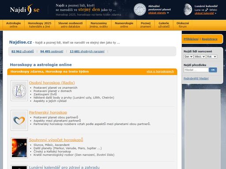Open Horoskopy 2025 menu item
The image size is (226, 169).
40,25
